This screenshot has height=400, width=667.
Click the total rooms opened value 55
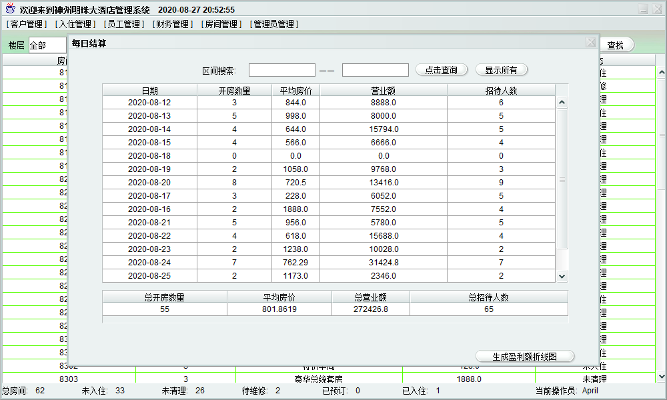(165, 309)
